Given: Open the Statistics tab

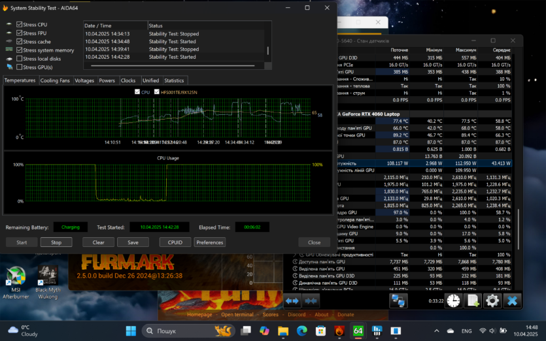Looking at the screenshot, I should (x=174, y=80).
